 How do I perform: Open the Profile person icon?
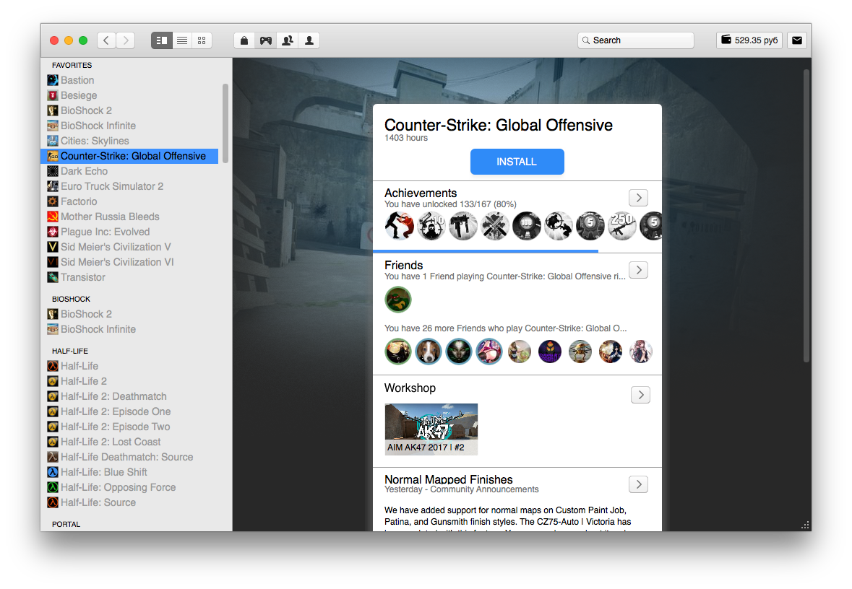[x=309, y=40]
